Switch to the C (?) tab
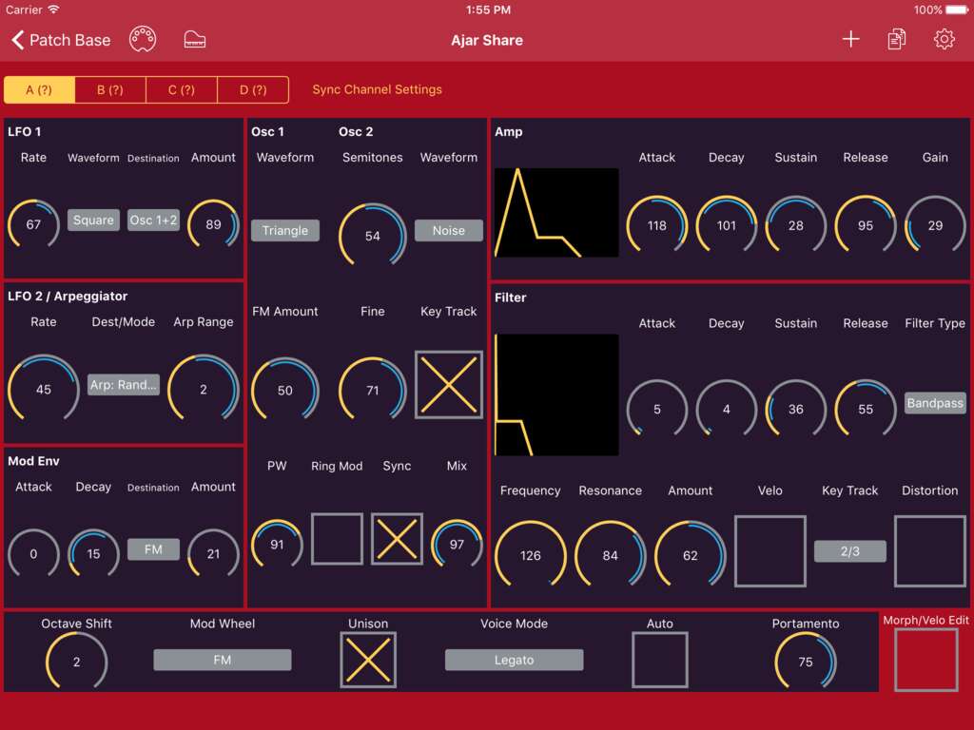 pyautogui.click(x=182, y=89)
